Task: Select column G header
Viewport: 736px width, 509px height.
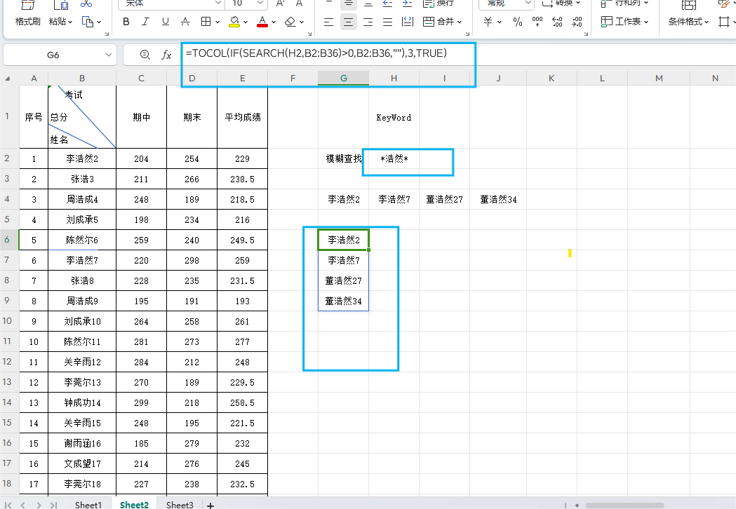Action: 344,79
